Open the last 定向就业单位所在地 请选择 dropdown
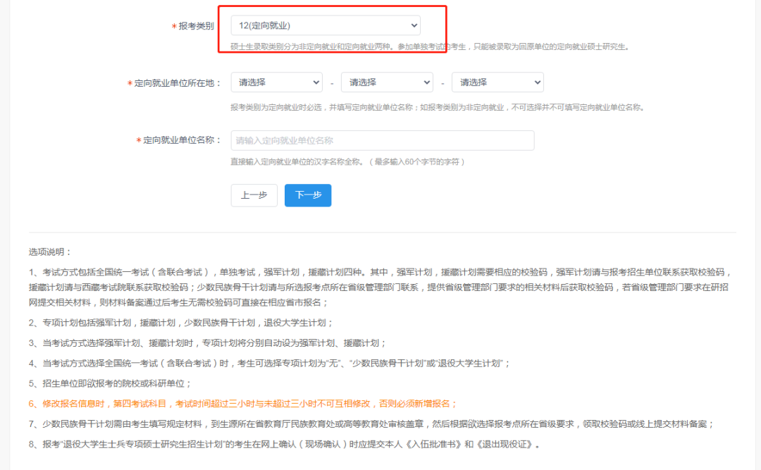 497,82
